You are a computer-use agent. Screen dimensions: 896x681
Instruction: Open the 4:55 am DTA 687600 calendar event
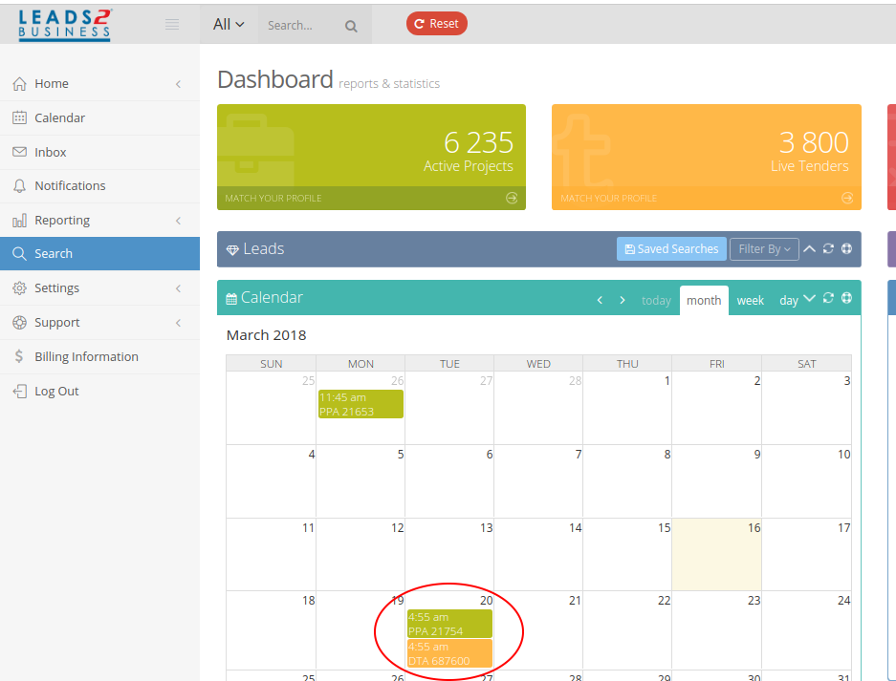449,653
